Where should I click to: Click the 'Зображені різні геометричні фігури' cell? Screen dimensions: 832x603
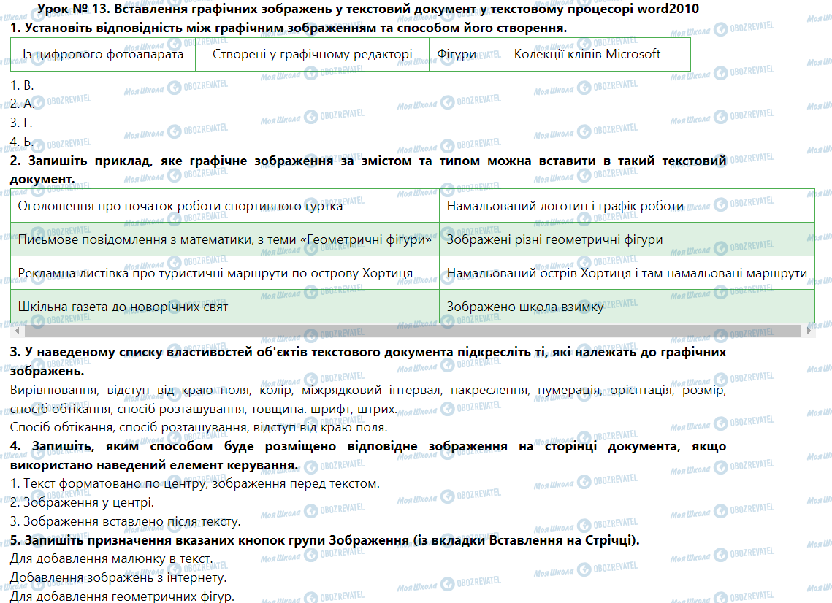point(554,239)
